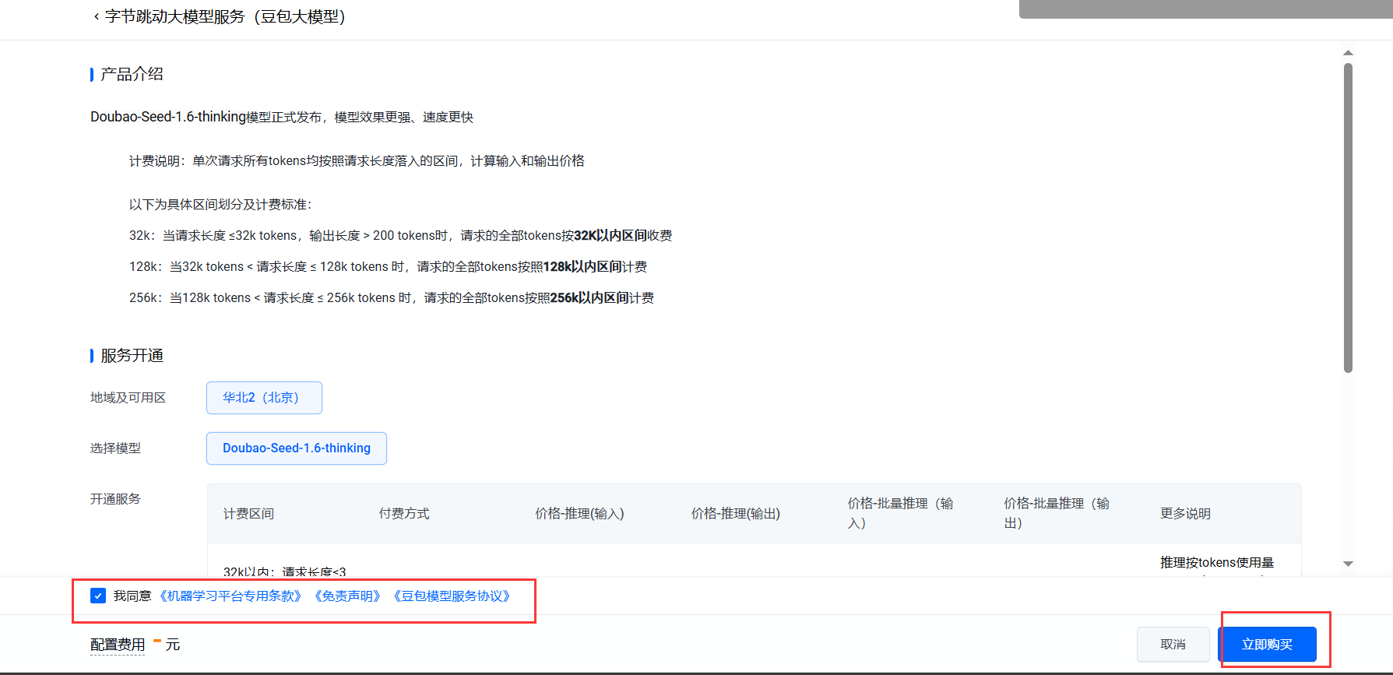Click the line starting with 256k：当128k tokens
Viewport: 1393px width, 675px height.
392,297
